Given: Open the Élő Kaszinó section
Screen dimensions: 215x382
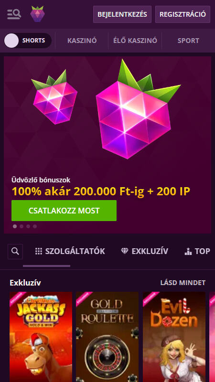Looking at the screenshot, I should pos(135,41).
